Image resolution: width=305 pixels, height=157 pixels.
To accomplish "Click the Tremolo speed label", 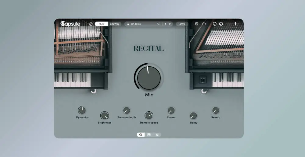I will click(x=149, y=123).
